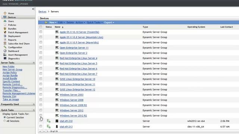Click the status icon for stat-49-210

pos(49,121)
